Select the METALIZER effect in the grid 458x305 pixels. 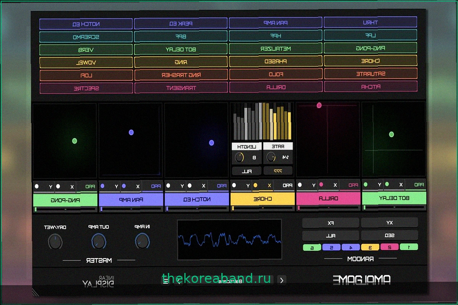tap(275, 48)
